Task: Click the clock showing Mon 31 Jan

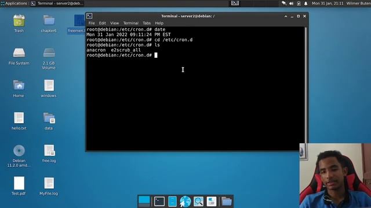Action: [x=328, y=3]
